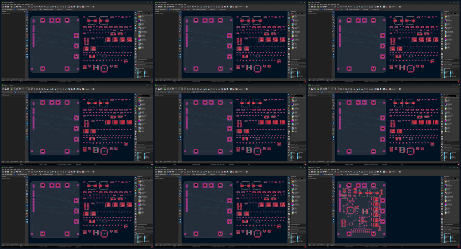Open Default dropdown in top-left window toolbar

88,7
